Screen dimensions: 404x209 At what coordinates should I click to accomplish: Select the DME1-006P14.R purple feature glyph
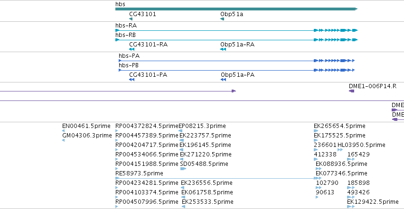(351, 91)
